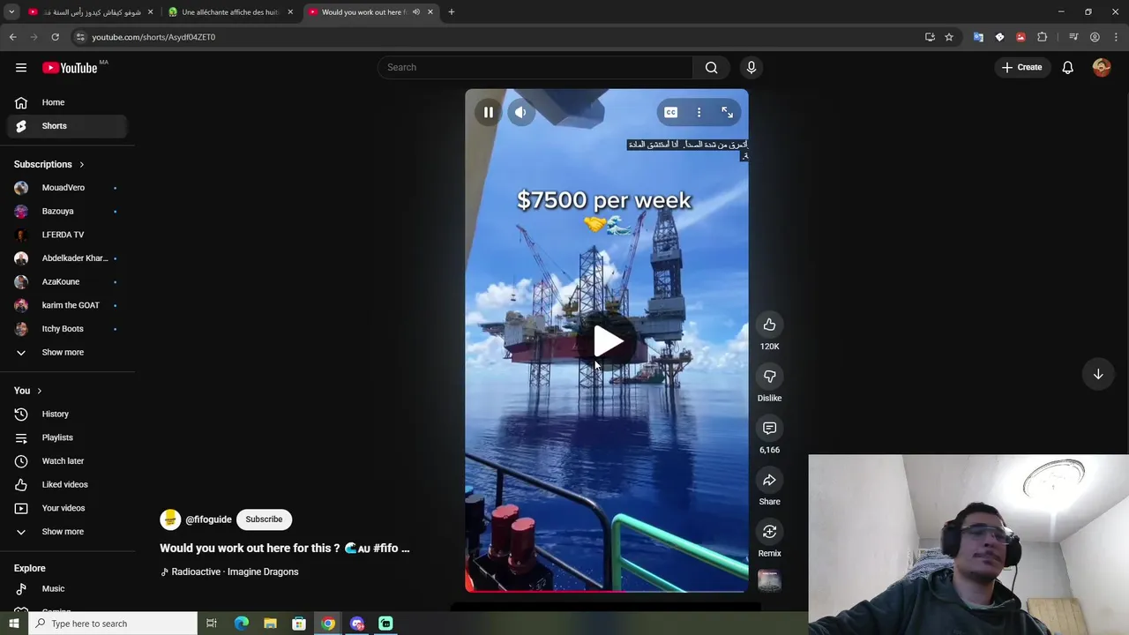Open the @fifoguide channel link
The height and width of the screenshot is (635, 1129).
tap(208, 519)
